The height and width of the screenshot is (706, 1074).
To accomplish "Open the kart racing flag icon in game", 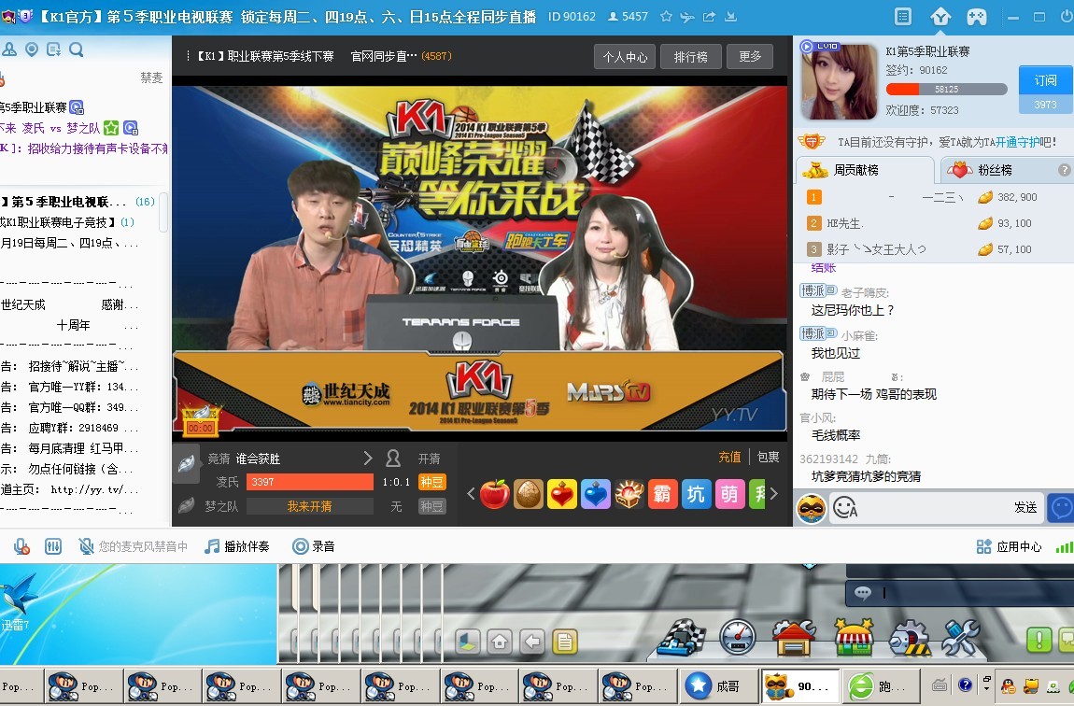I will (682, 638).
